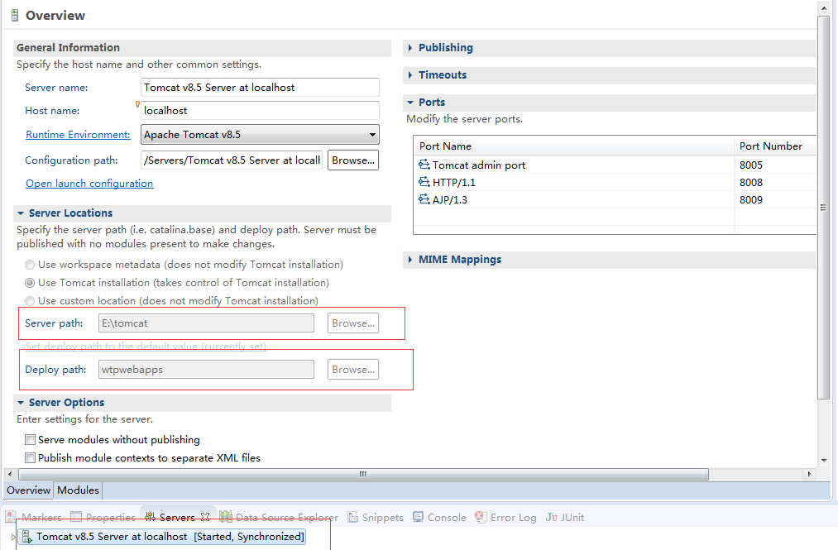This screenshot has height=550, width=838.
Task: Enable Serve modules without publishing
Action: (x=31, y=439)
